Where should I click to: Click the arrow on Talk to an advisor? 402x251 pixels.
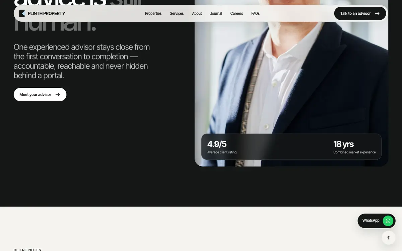pyautogui.click(x=377, y=13)
